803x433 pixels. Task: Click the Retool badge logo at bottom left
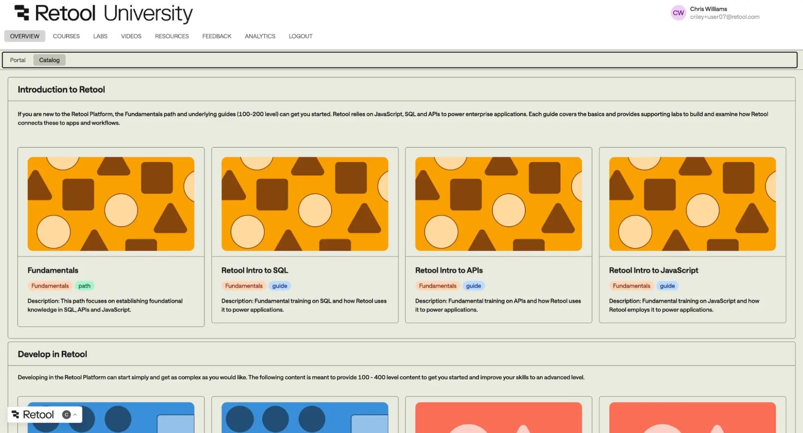click(x=33, y=415)
